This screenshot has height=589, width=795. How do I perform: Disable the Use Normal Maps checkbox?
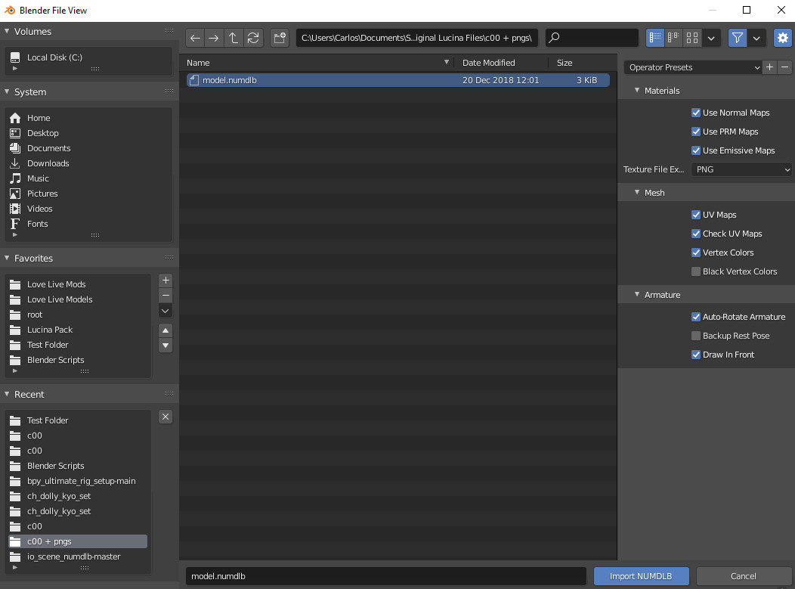(x=695, y=112)
